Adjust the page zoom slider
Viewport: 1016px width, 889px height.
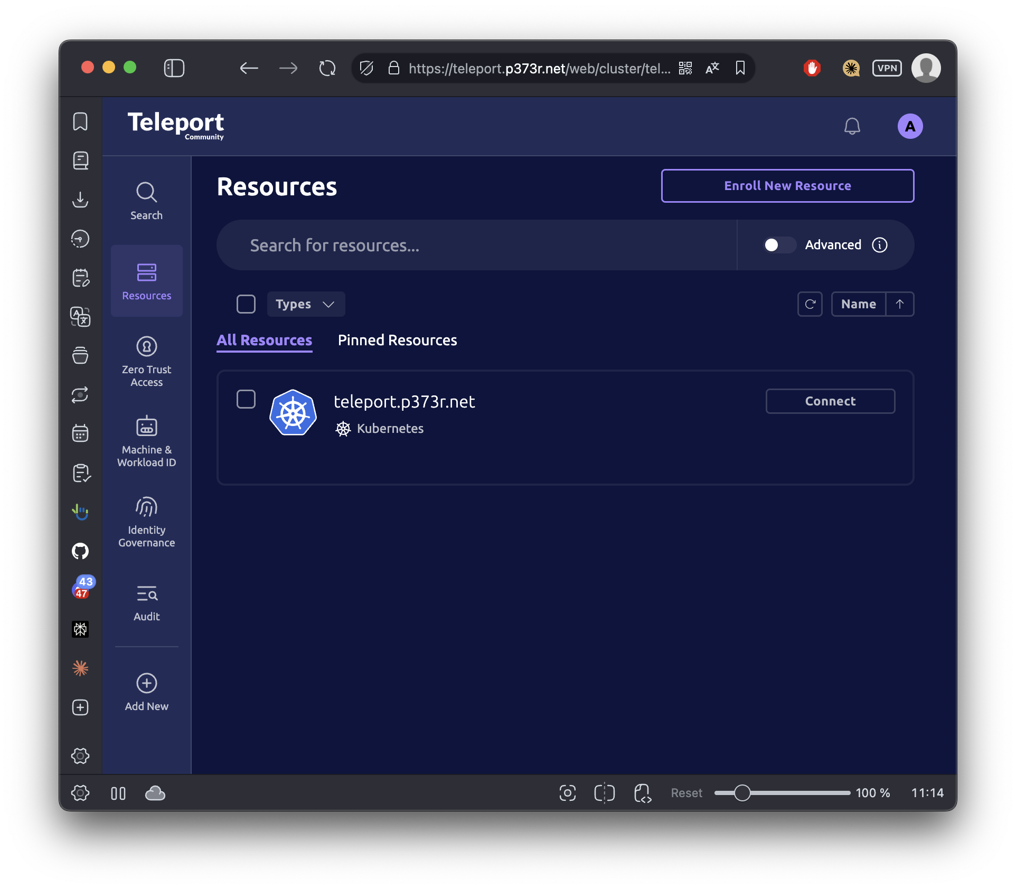(x=782, y=793)
